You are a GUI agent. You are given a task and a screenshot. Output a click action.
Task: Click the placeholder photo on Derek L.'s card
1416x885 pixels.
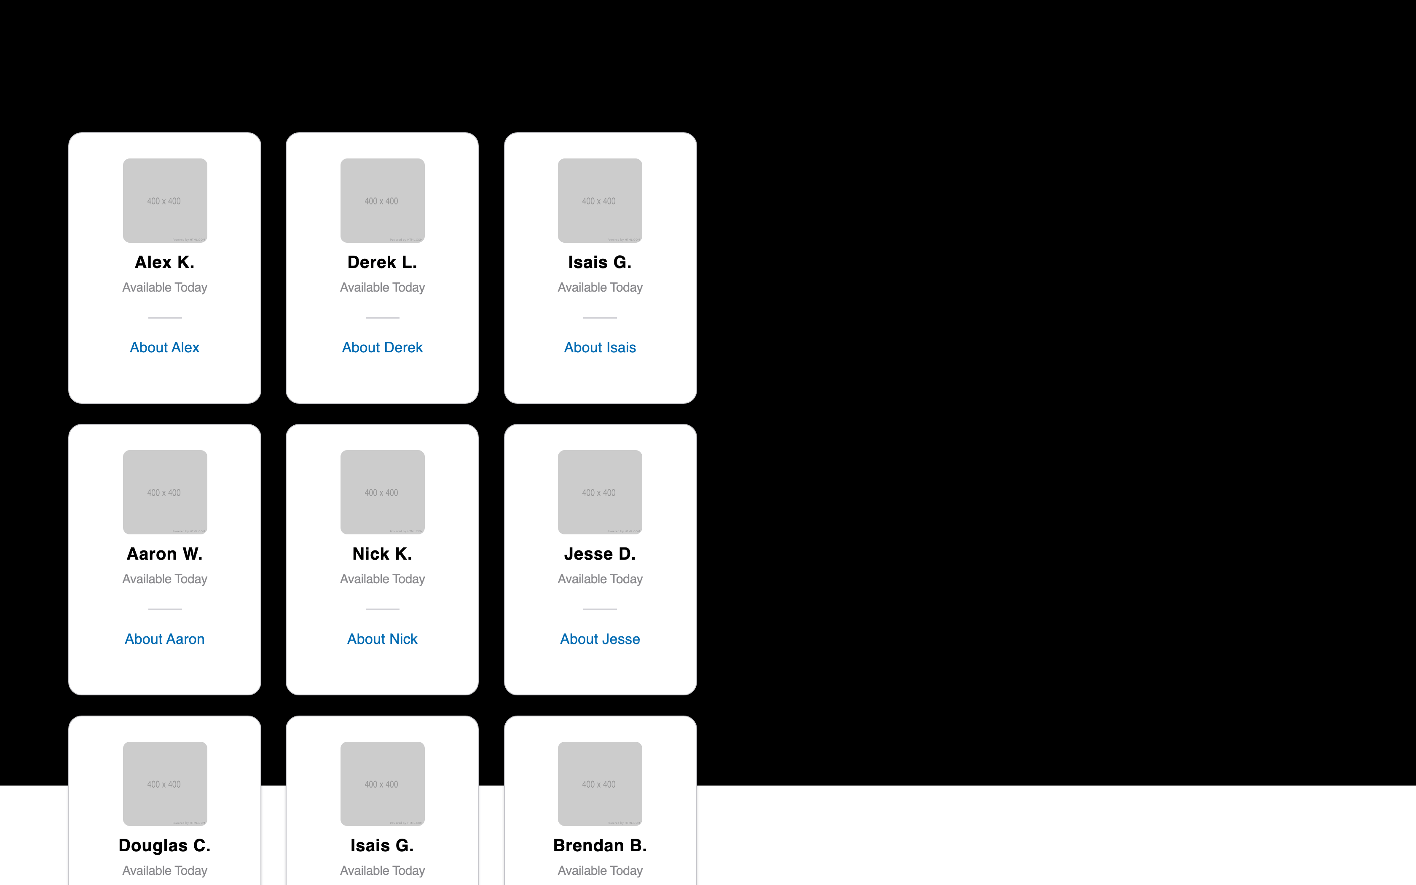(x=382, y=200)
